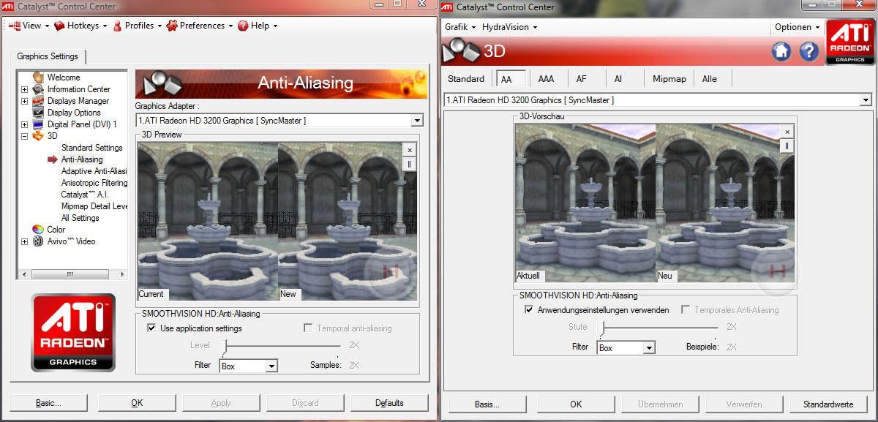878x422 pixels.
Task: Switch to the Mipmap tab
Action: pos(669,79)
